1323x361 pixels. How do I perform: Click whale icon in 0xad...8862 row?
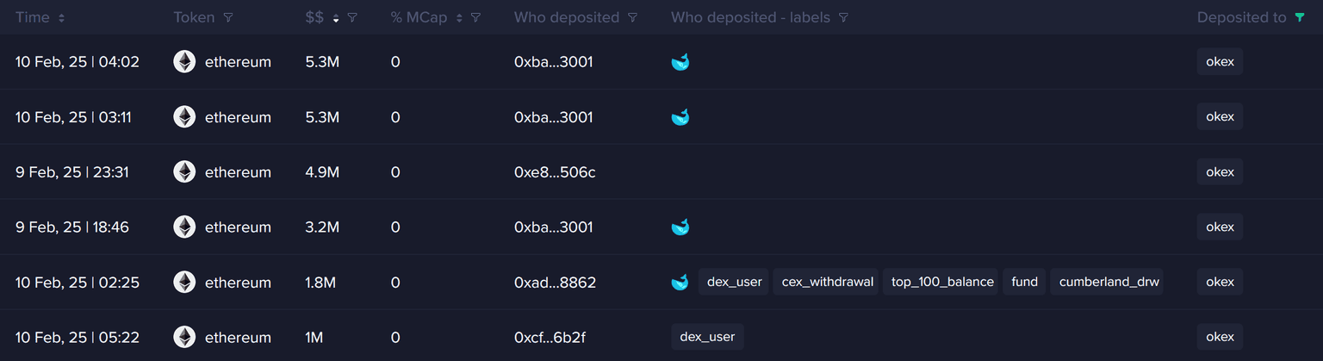[x=680, y=283]
